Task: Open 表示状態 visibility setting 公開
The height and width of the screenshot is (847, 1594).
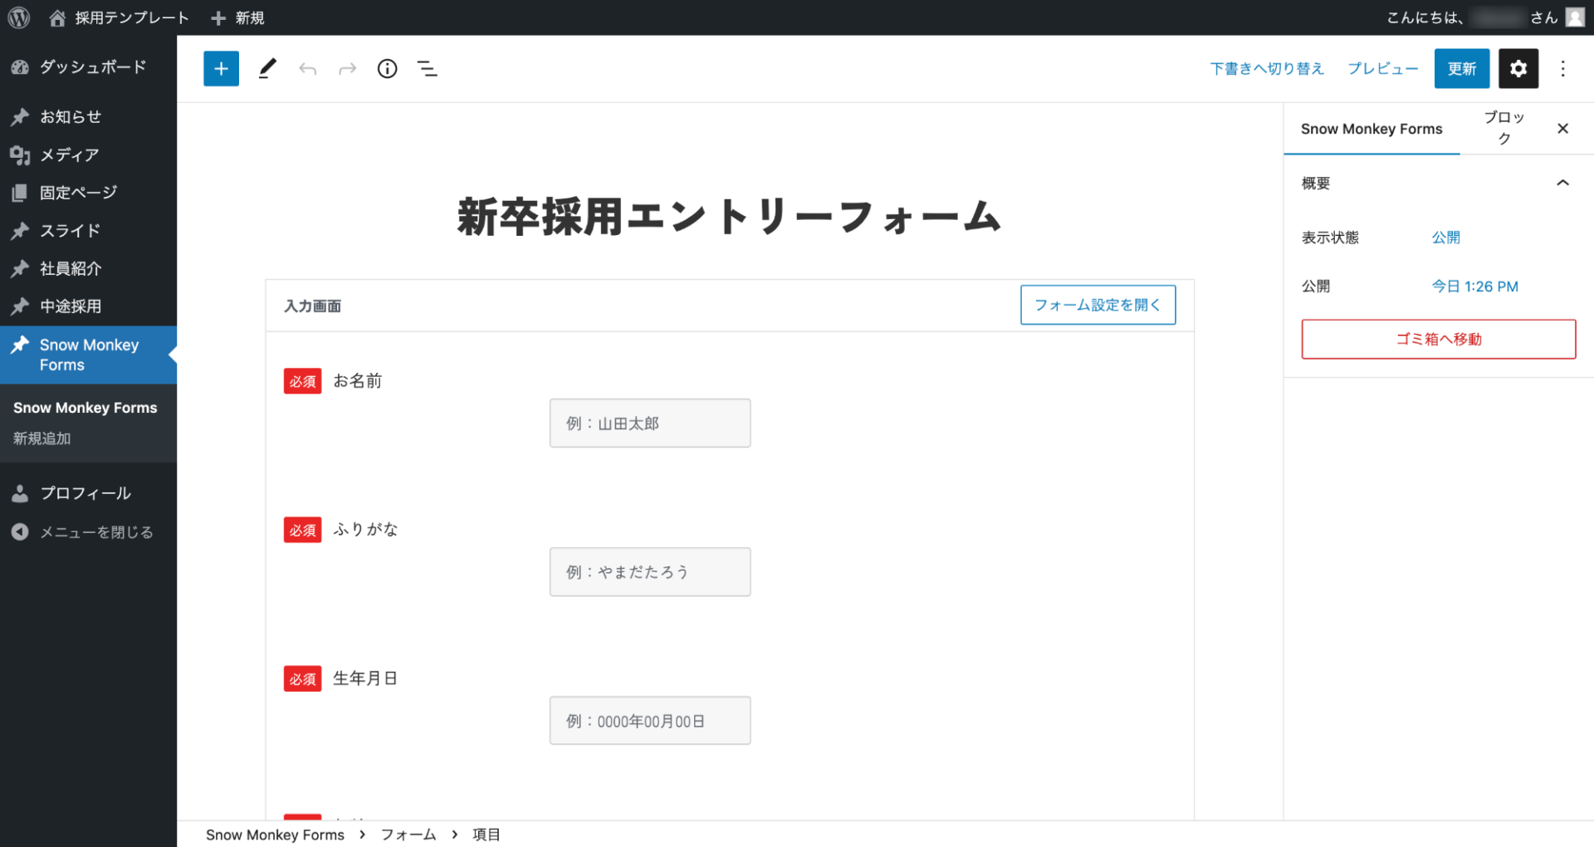Action: [x=1445, y=237]
